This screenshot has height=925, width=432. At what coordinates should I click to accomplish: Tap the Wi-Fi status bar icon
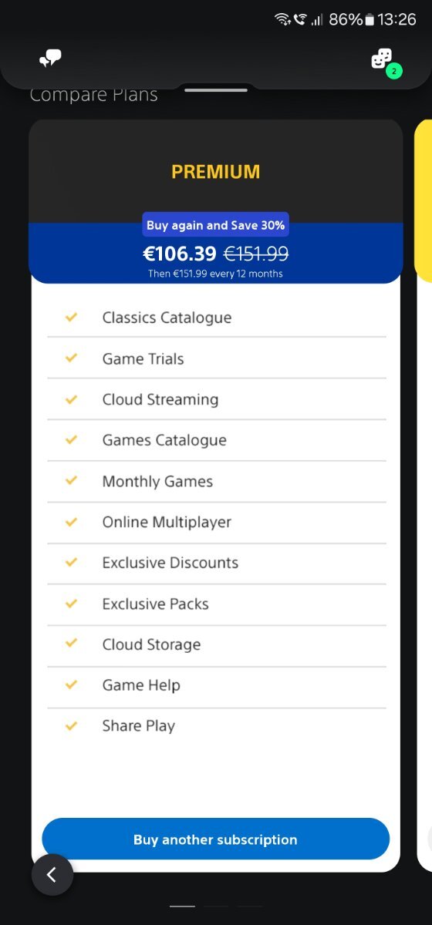[x=282, y=19]
